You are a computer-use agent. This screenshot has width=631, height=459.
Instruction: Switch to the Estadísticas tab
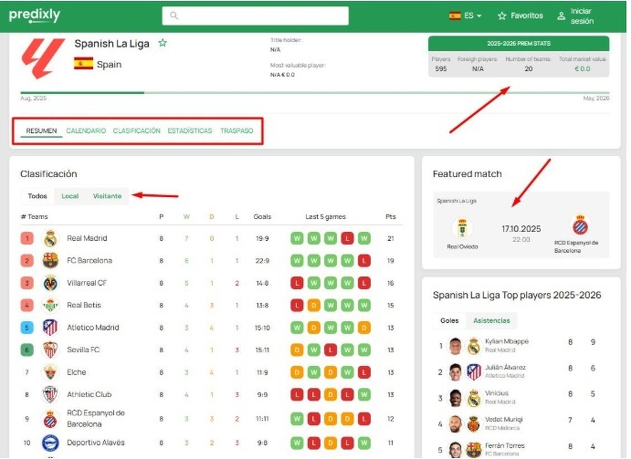click(x=190, y=131)
